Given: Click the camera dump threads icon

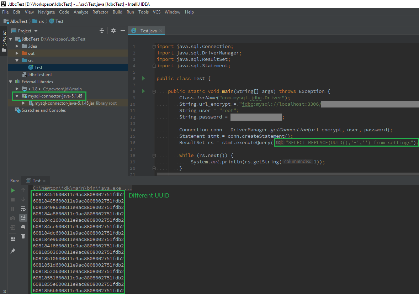Looking at the screenshot, I should pos(13,218).
